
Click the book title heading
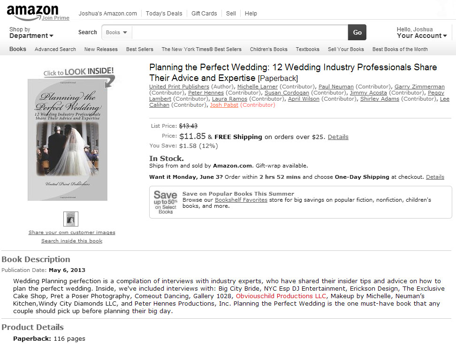point(293,73)
